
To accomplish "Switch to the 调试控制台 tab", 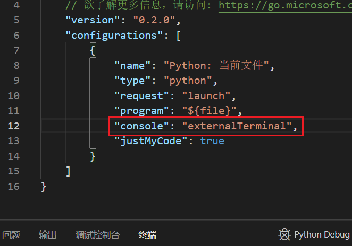I will pos(97,235).
